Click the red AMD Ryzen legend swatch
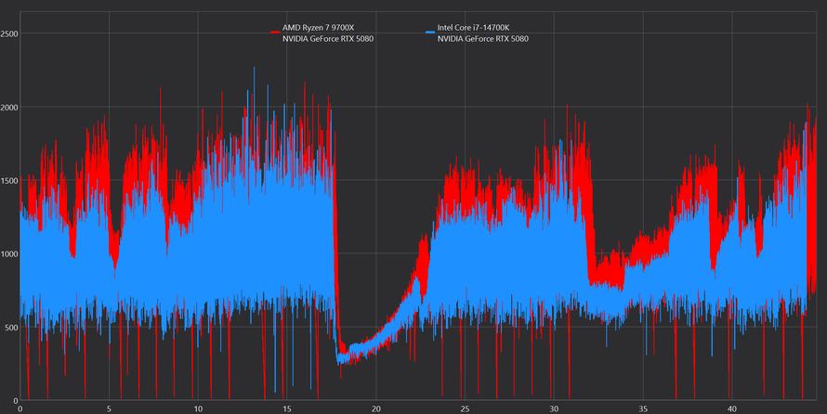 [275, 32]
